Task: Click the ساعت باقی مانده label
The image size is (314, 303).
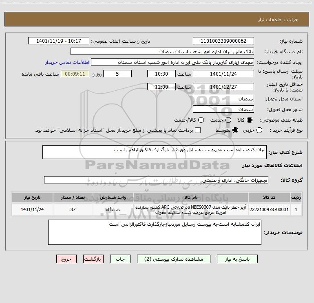Action: pos(40,74)
